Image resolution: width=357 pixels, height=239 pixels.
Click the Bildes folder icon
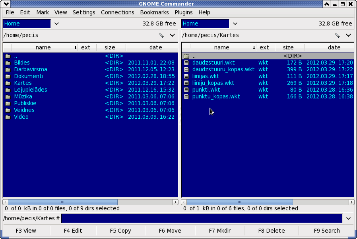[x=8, y=63]
